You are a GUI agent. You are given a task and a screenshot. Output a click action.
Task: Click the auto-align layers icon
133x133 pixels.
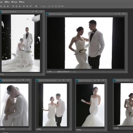click(x=36, y=6)
